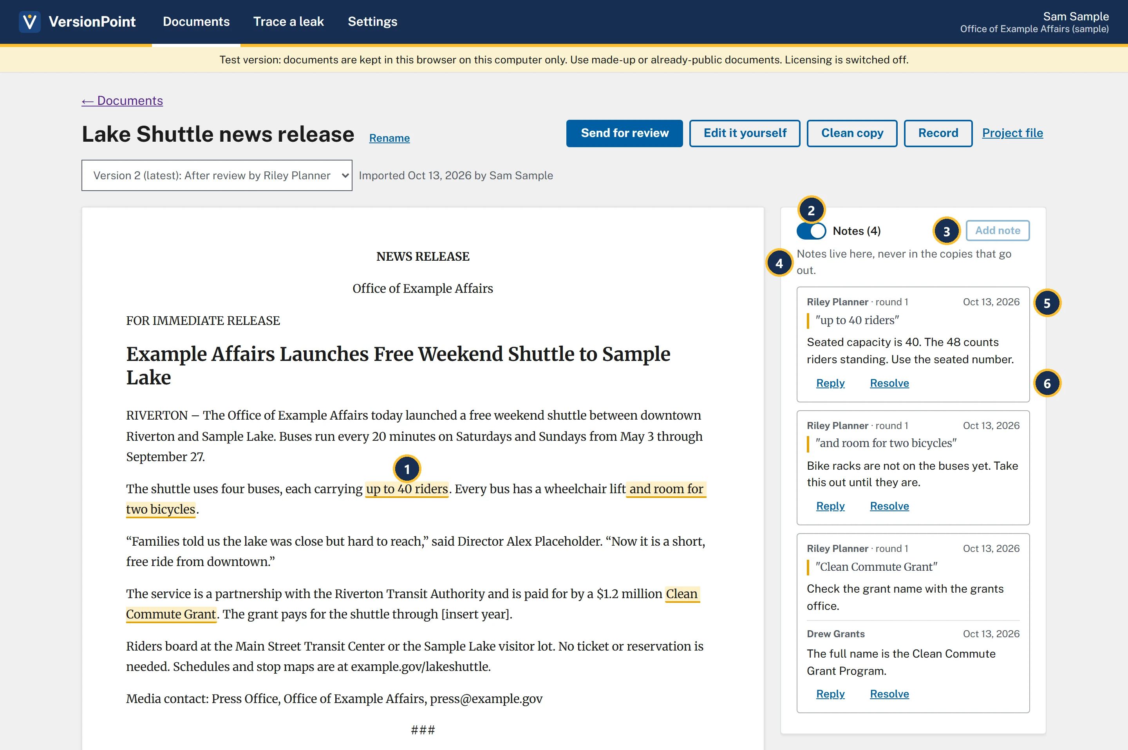Go back via the ← Documents link
This screenshot has width=1128, height=750.
point(122,101)
